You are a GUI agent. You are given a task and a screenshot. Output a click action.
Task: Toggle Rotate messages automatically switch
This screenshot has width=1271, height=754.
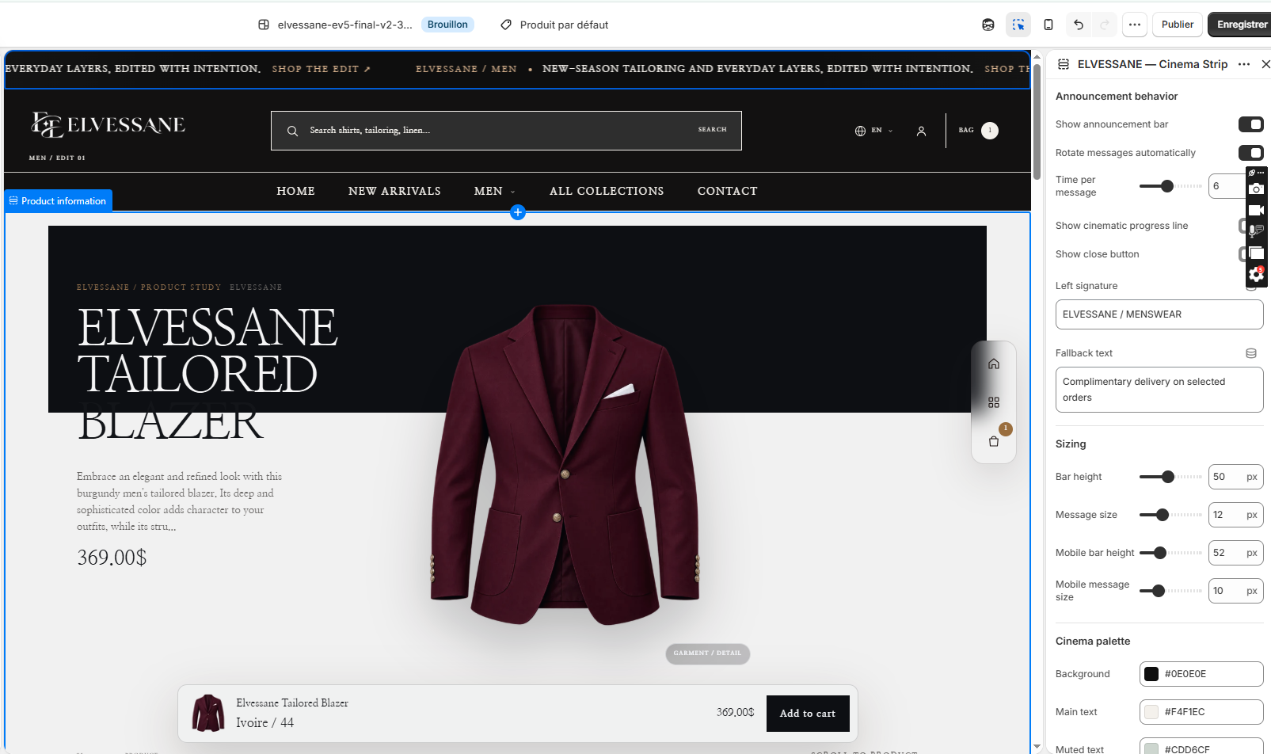pos(1250,153)
